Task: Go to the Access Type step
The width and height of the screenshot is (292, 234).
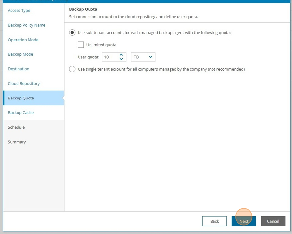Action: [19, 11]
